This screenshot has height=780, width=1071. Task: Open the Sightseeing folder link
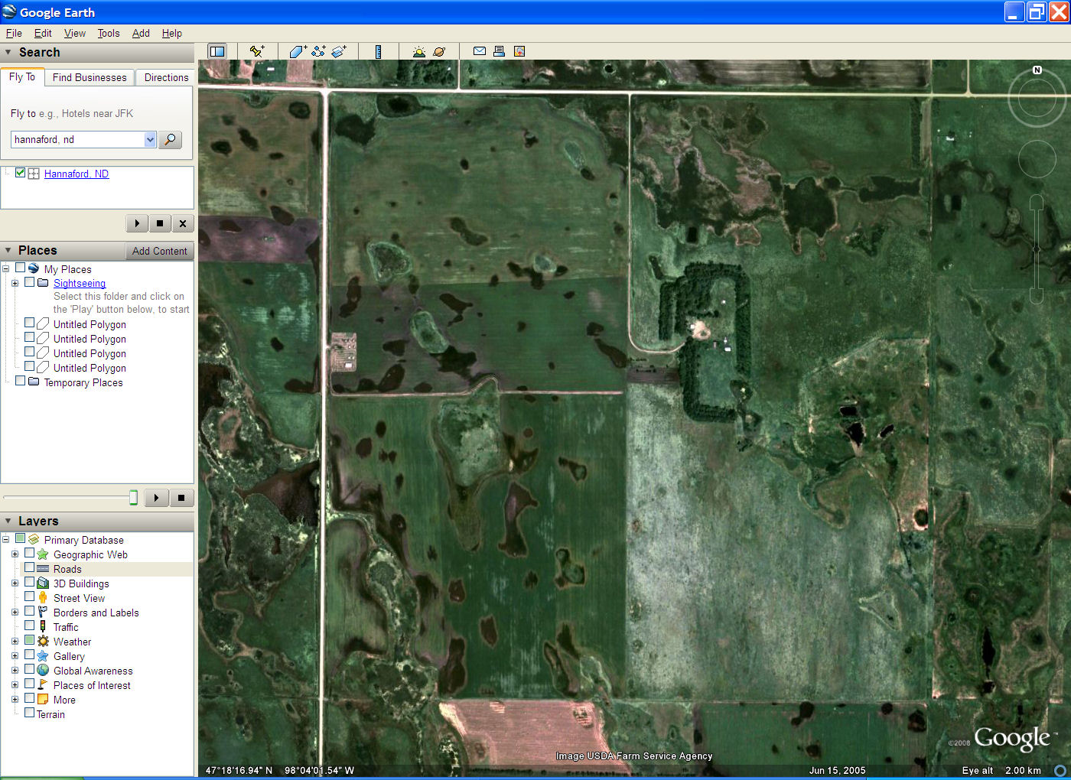tap(80, 283)
